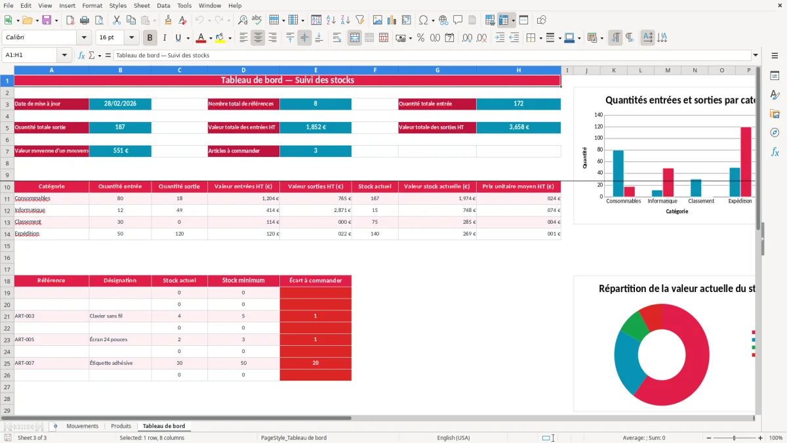Open background color dropdown arrow

click(x=230, y=38)
